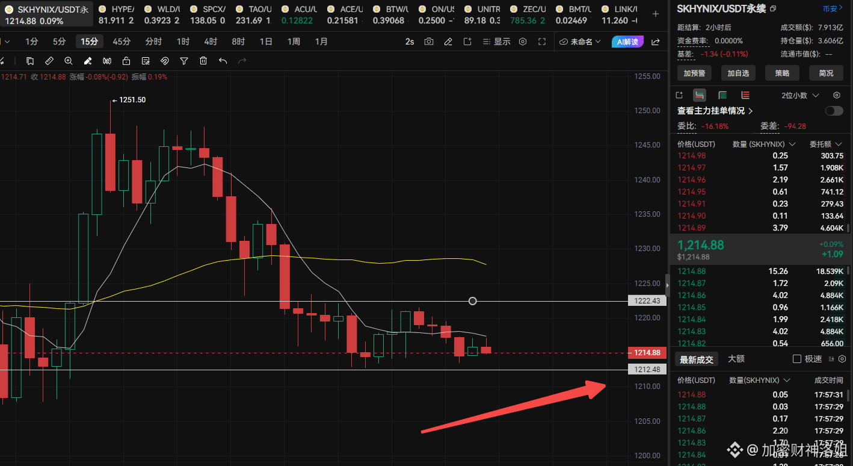Click the buy order row at 1214.88

760,271
